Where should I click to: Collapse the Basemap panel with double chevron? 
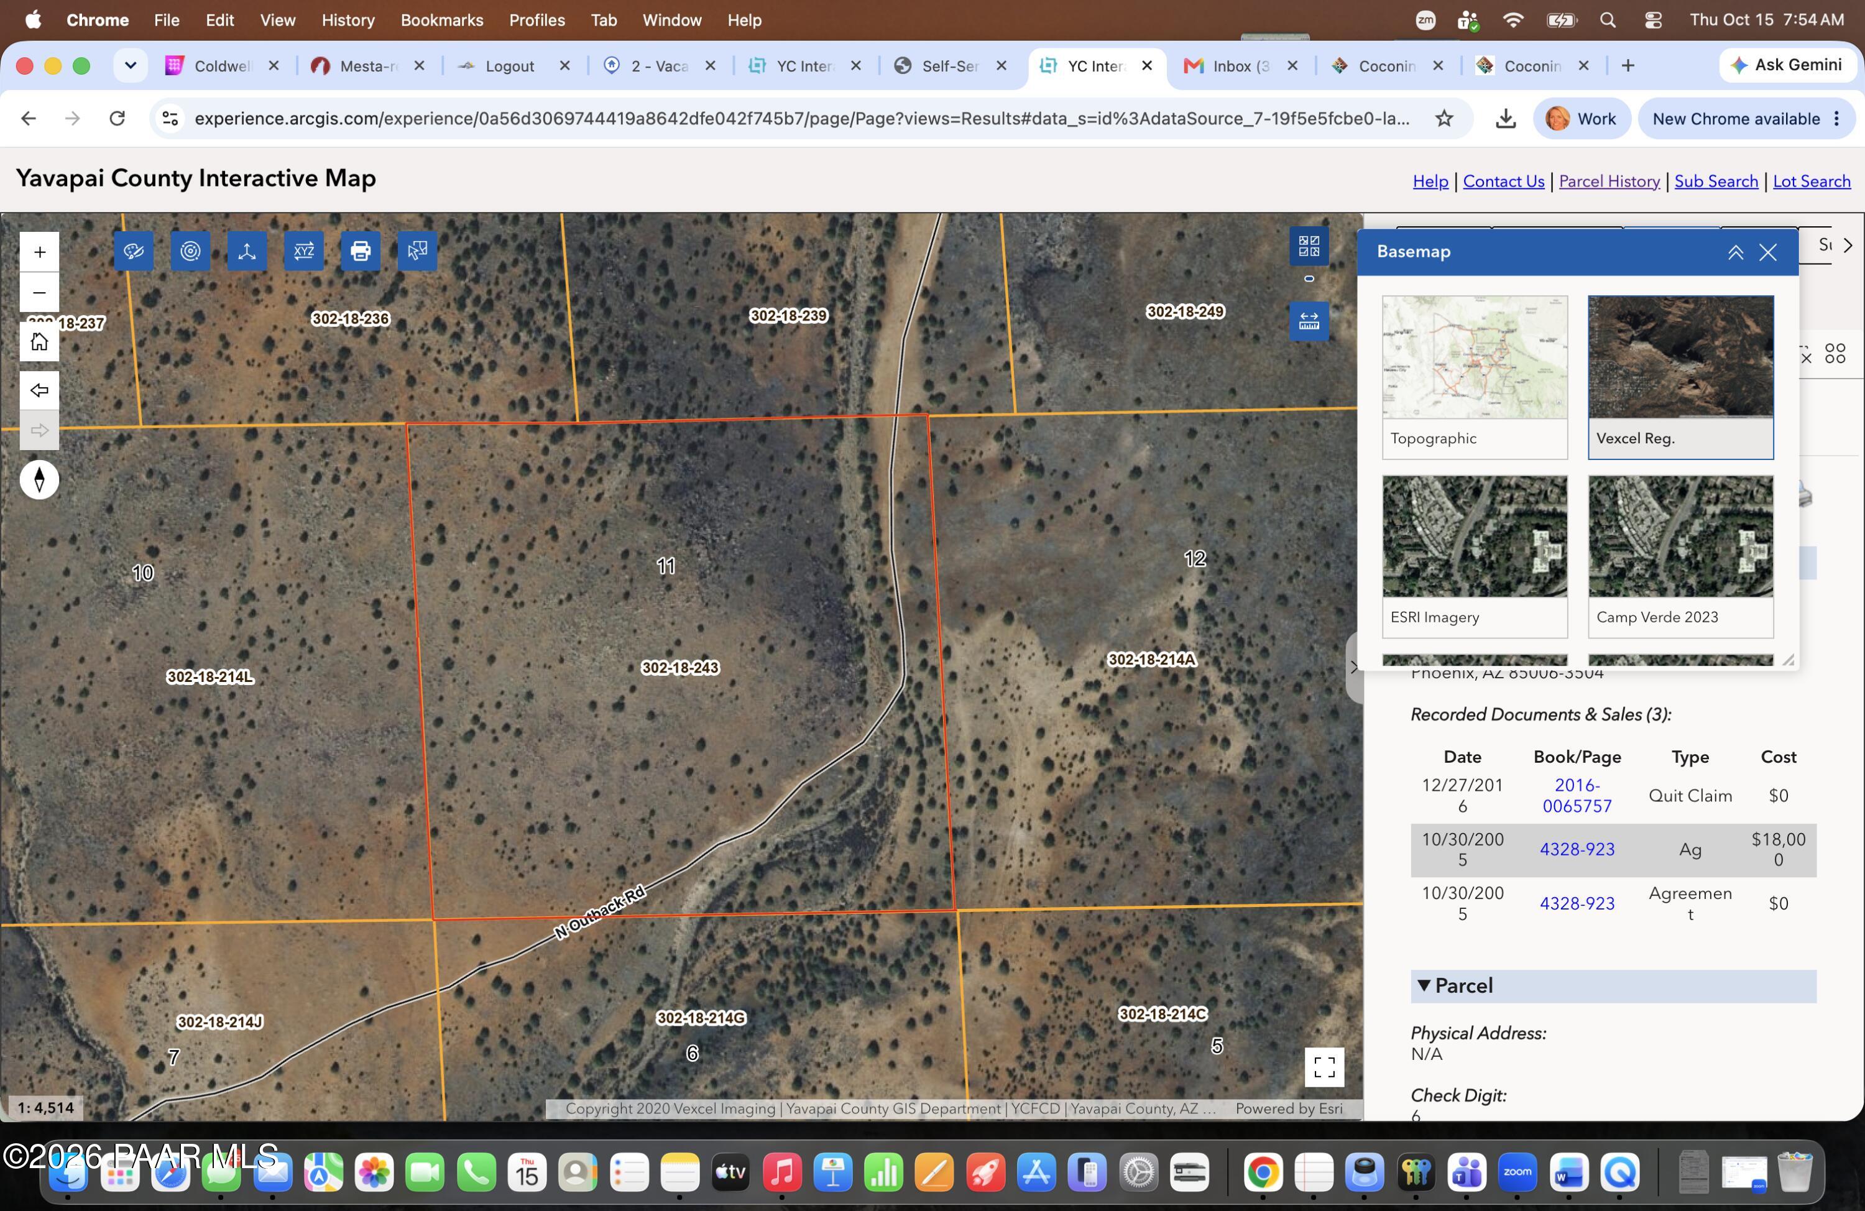(x=1736, y=252)
